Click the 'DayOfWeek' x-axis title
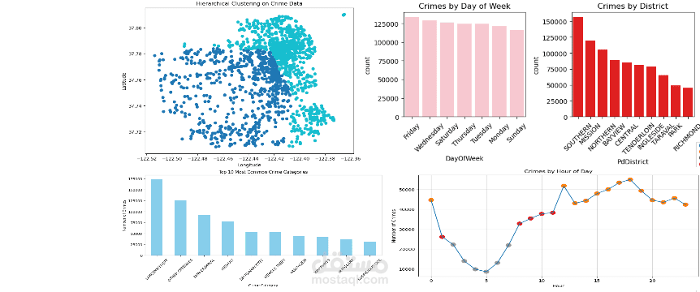The height and width of the screenshot is (292, 700). click(465, 158)
